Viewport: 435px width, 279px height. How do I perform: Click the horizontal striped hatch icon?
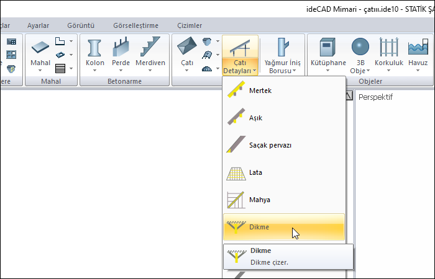(x=60, y=68)
